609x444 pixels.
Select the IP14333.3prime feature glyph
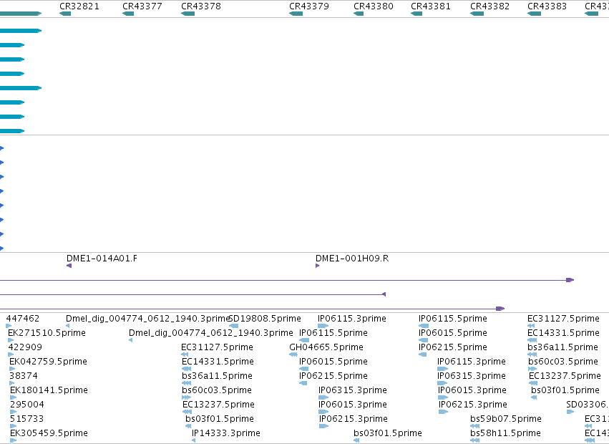click(193, 440)
